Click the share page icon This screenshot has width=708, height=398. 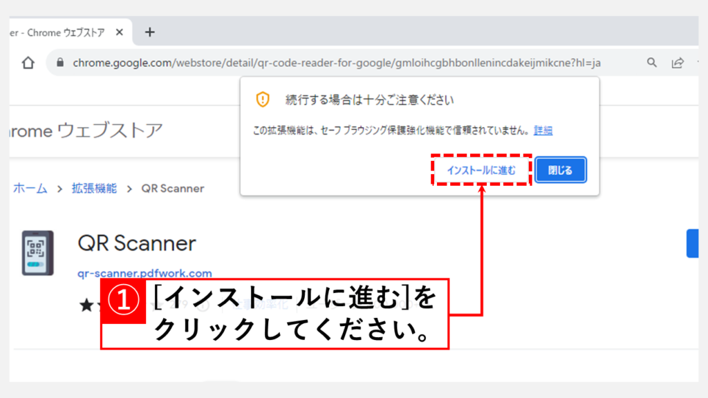click(x=678, y=63)
